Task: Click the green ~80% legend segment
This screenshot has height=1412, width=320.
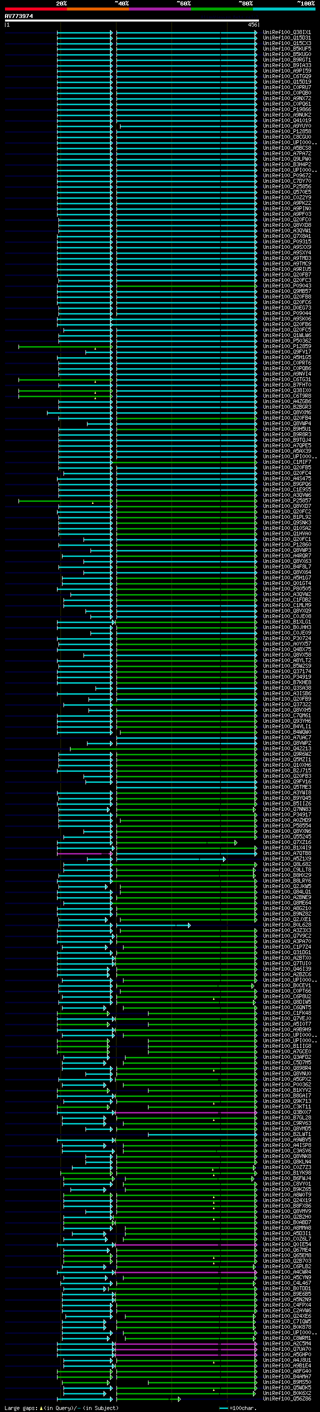Action: click(x=222, y=9)
